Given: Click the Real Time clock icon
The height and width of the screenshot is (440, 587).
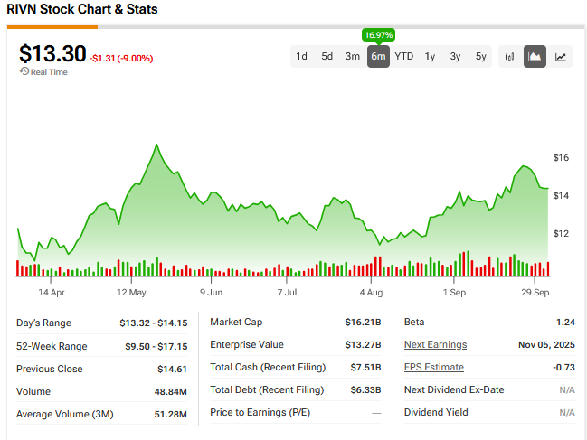Looking at the screenshot, I should [x=24, y=72].
